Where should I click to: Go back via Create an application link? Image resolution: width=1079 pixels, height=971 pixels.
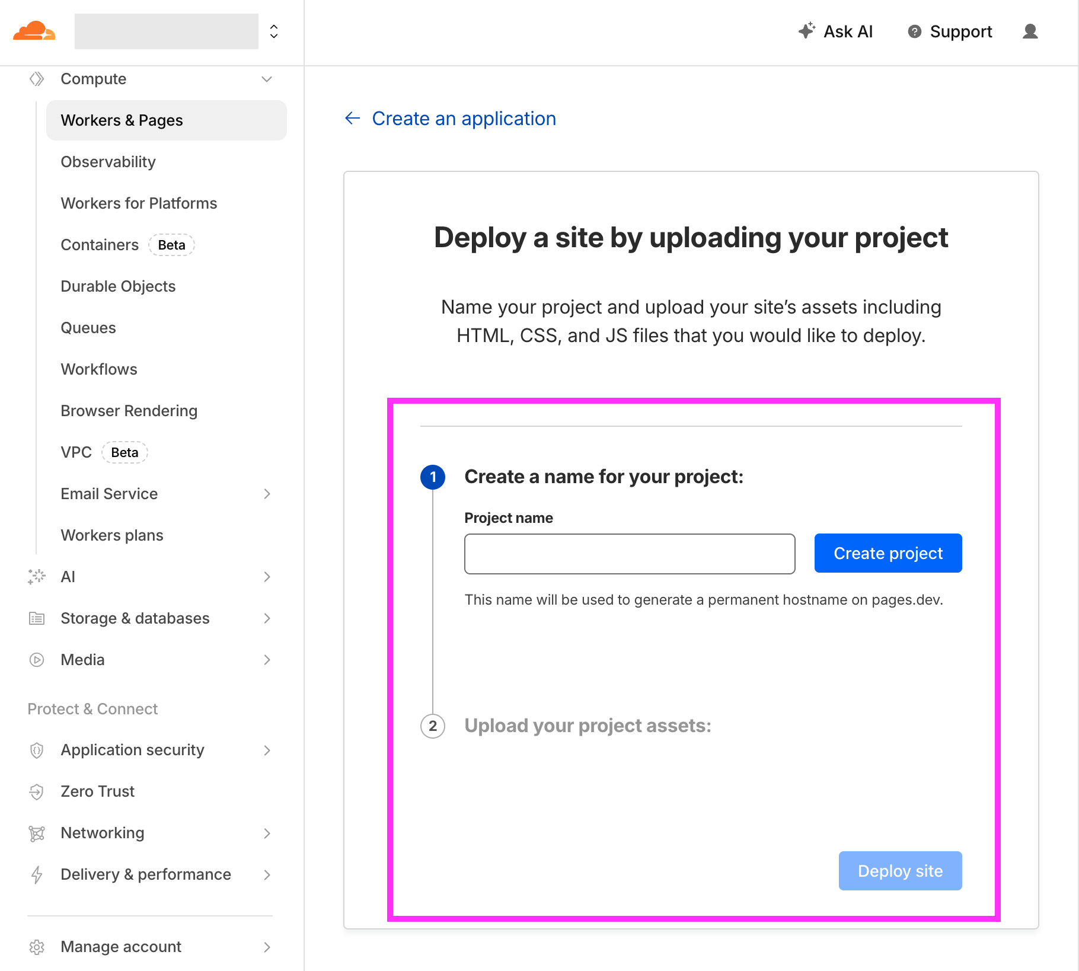tap(464, 118)
